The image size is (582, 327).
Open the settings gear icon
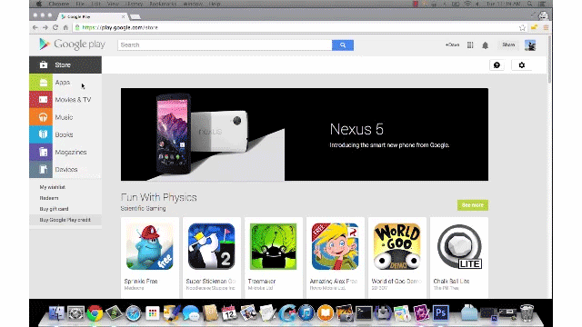click(521, 65)
